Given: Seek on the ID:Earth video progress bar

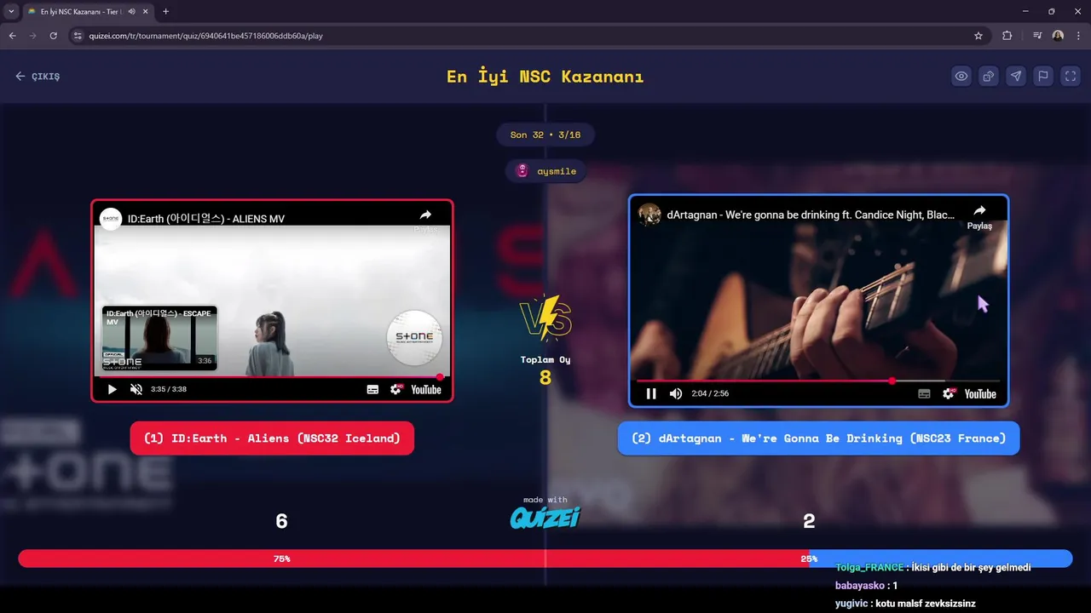Looking at the screenshot, I should (x=272, y=376).
